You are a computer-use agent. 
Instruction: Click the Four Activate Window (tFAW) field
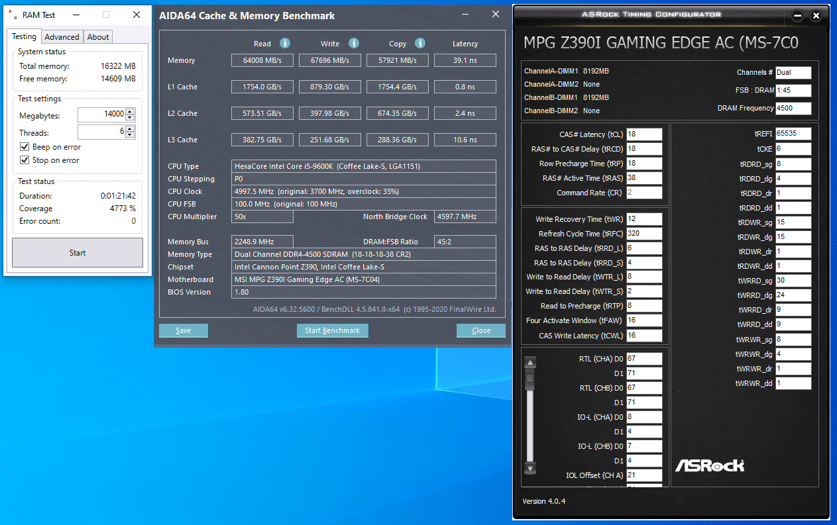pos(644,320)
